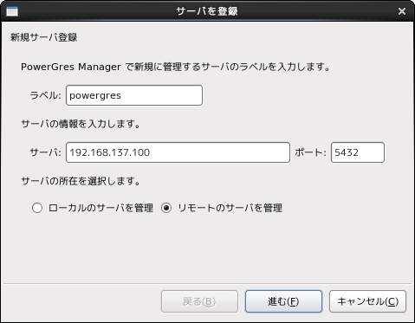Click the ポート field showing 5432
Screen dimensions: 415x323
(358, 152)
